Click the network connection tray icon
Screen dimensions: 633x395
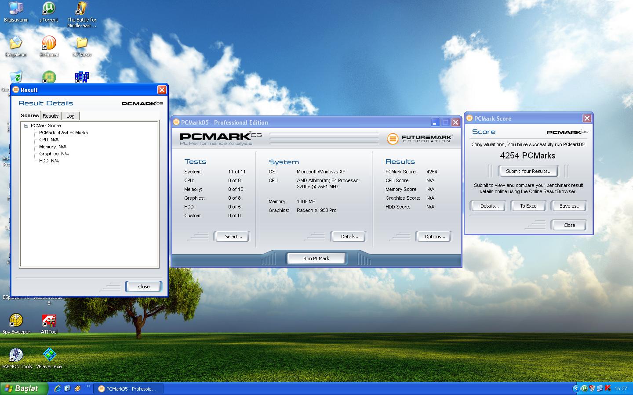point(600,388)
